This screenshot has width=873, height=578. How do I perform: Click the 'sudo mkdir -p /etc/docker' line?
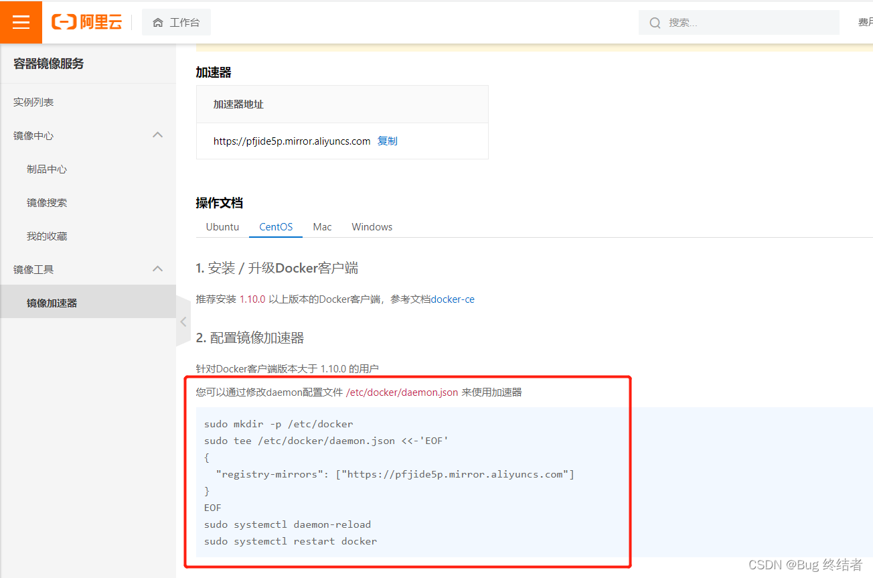[x=279, y=424]
